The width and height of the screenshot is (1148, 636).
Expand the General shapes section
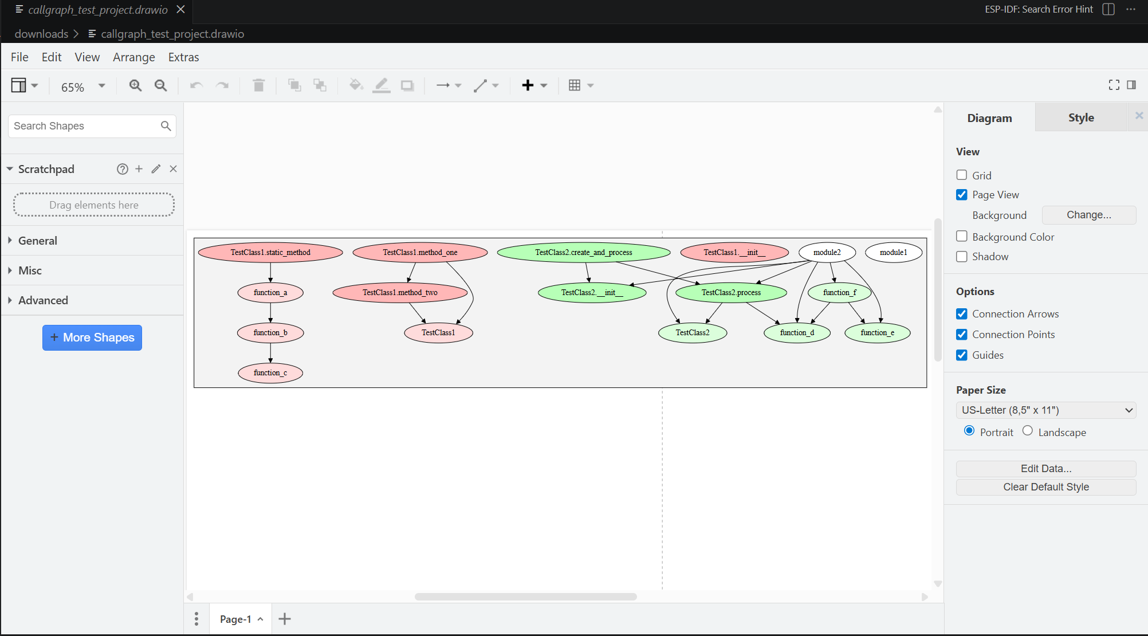(x=38, y=241)
